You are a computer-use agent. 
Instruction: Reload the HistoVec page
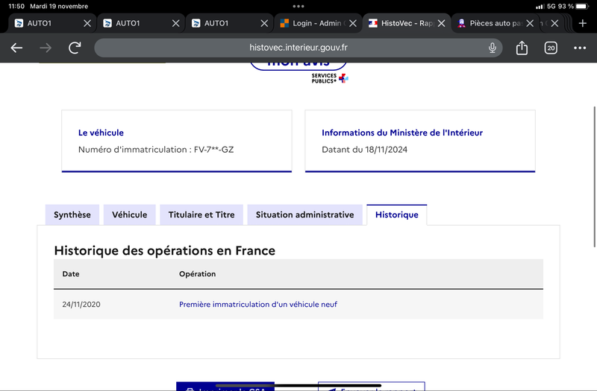coord(75,48)
